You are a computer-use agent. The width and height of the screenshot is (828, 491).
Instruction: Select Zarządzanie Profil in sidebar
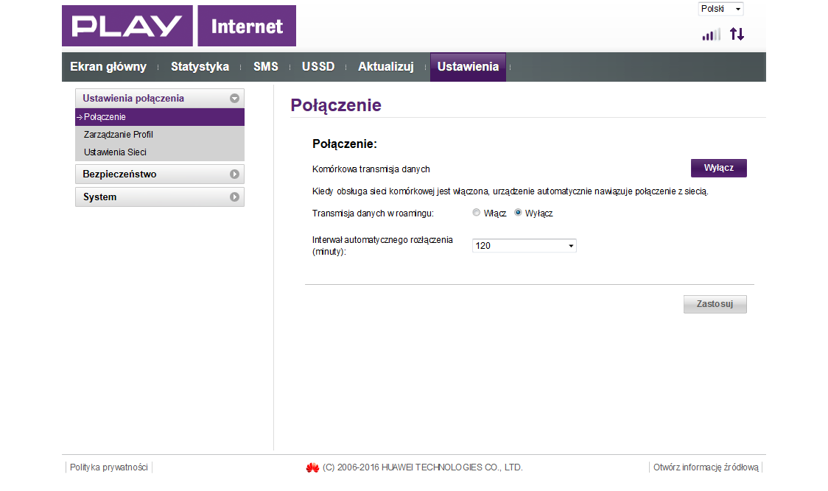(119, 135)
